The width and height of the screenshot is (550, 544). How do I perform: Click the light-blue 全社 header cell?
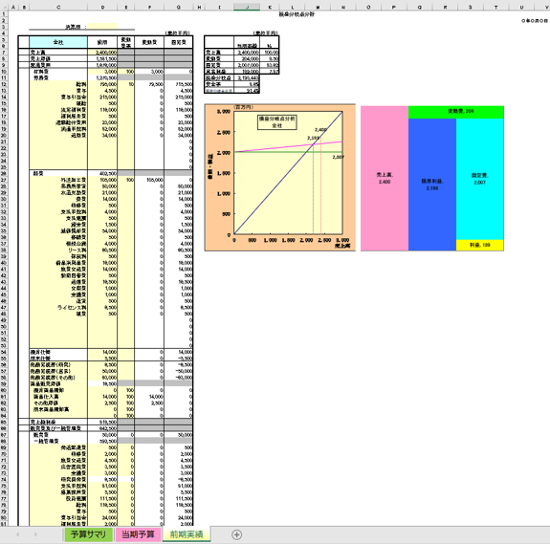click(58, 42)
